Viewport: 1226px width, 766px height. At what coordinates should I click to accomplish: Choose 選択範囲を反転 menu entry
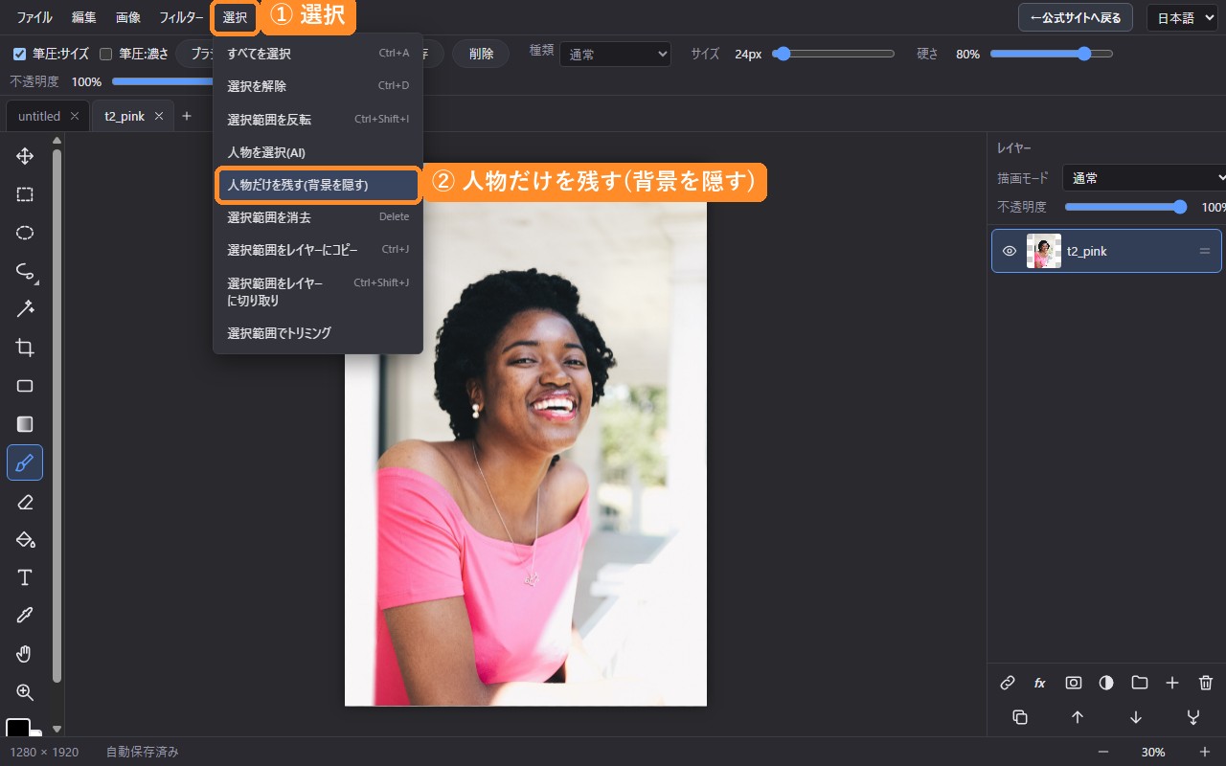click(318, 120)
